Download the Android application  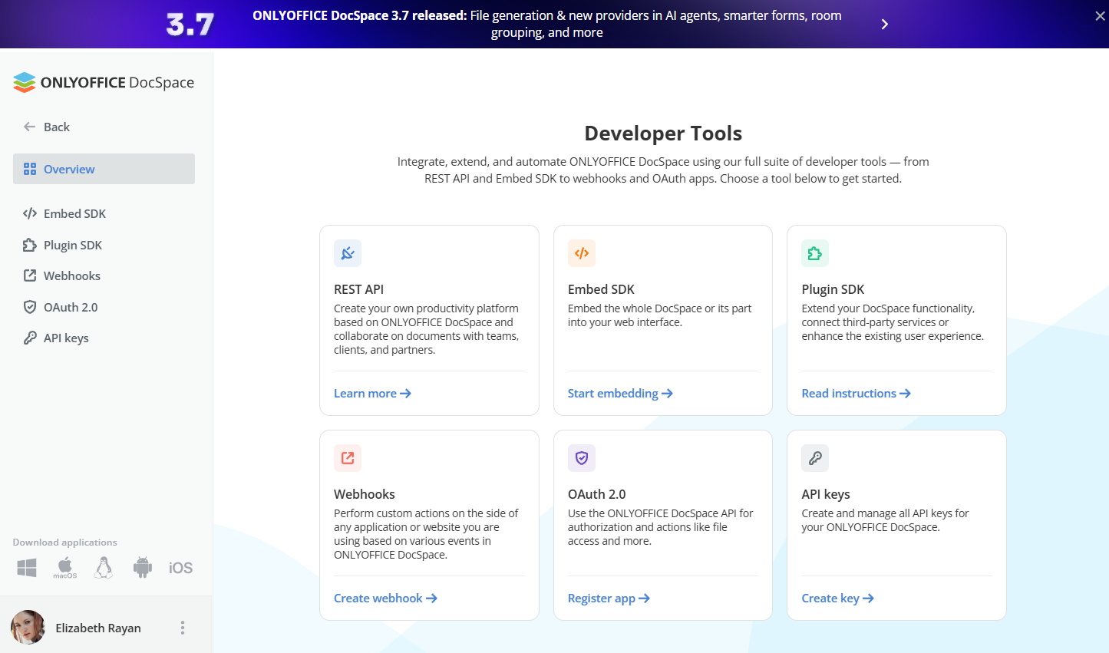[x=143, y=568]
